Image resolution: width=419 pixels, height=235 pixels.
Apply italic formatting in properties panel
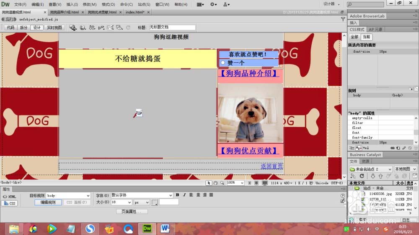[x=184, y=195]
